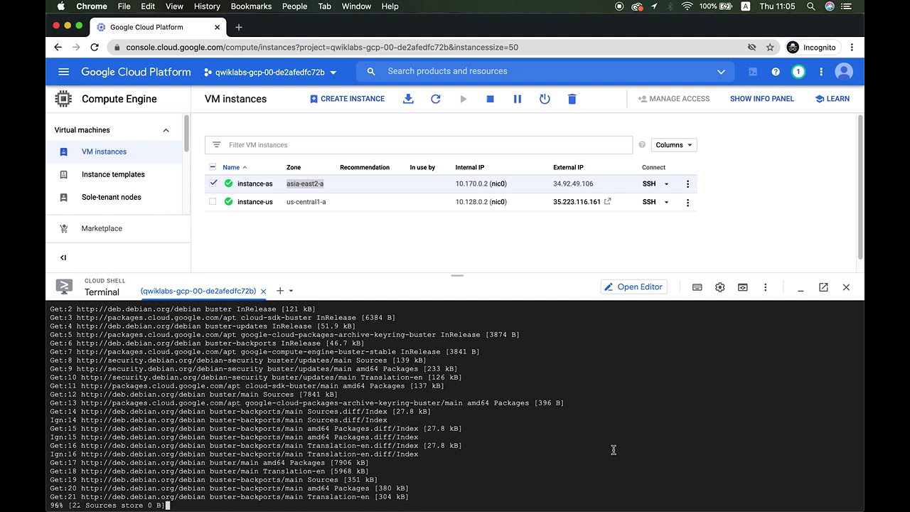Click the account avatar in Cloud header
The image size is (910, 512).
844,72
